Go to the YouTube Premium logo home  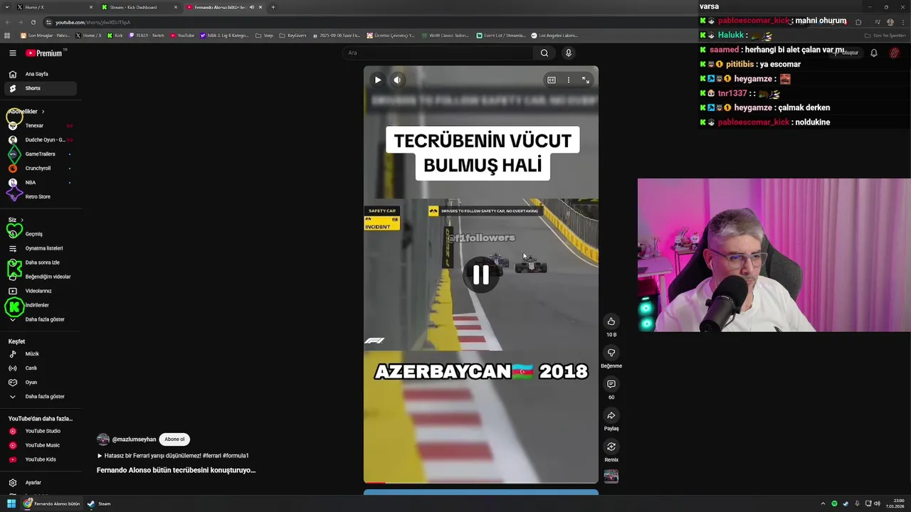tap(46, 53)
